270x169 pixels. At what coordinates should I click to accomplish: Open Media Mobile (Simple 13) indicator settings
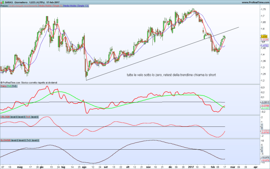point(76,7)
